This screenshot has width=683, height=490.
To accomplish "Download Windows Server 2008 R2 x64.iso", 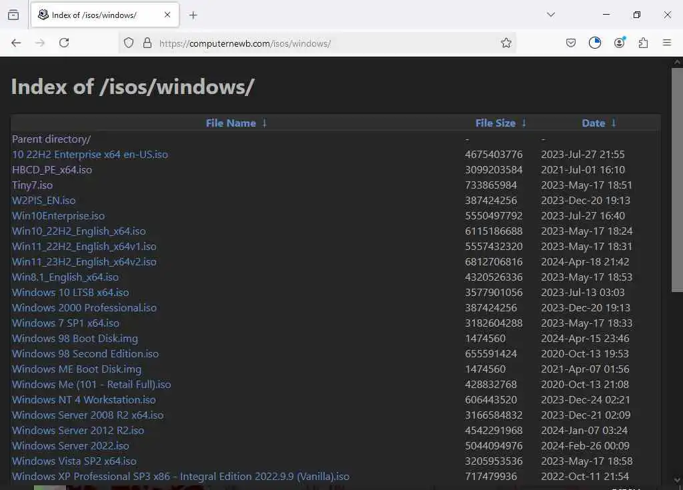I will point(87,415).
